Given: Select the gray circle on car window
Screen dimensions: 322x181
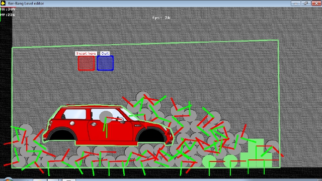Looking at the screenshot, I should (x=106, y=117).
